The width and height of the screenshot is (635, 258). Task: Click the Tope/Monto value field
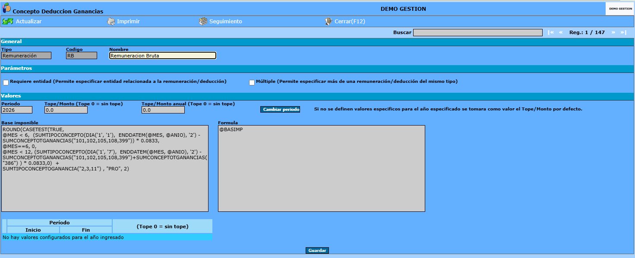[66, 110]
